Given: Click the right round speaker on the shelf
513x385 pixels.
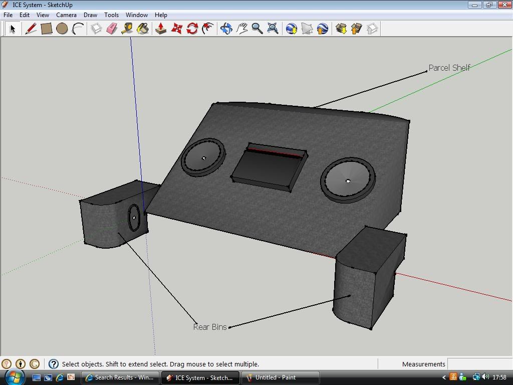Looking at the screenshot, I should (x=348, y=180).
